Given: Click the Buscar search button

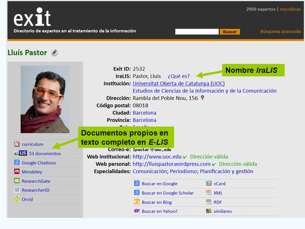Looking at the screenshot, I should point(230,32).
